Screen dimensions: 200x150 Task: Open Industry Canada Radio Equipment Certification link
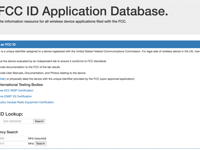[27, 102]
